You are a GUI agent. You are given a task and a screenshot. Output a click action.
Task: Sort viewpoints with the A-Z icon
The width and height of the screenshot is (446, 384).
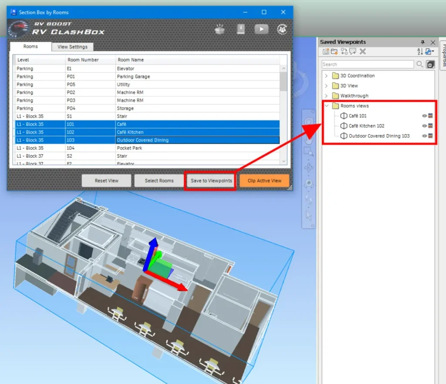pyautogui.click(x=420, y=52)
